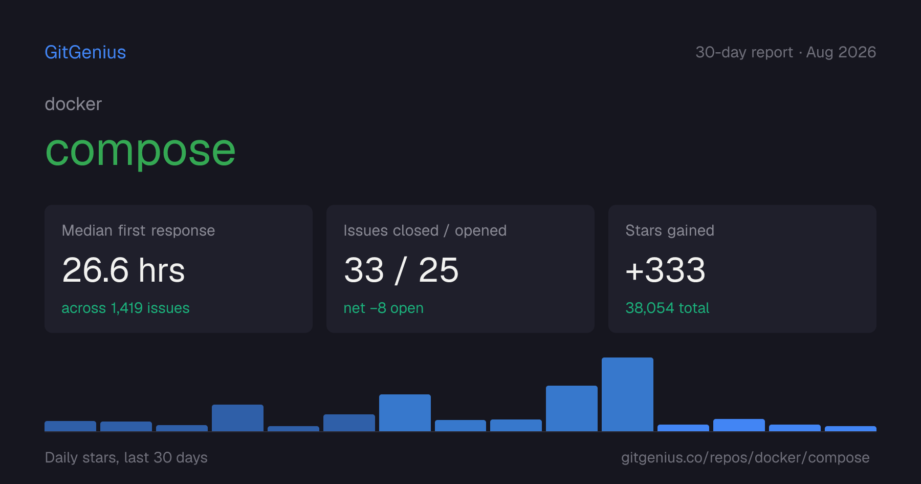Click the "net −8 open" subtext
The width and height of the screenshot is (921, 484).
383,308
